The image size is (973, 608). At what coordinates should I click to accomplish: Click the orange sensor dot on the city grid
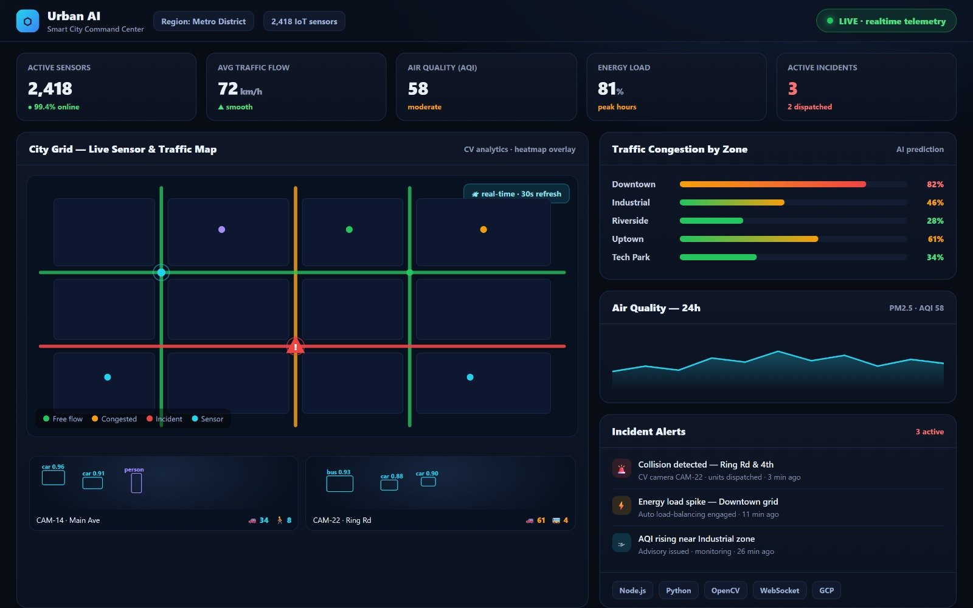click(483, 229)
